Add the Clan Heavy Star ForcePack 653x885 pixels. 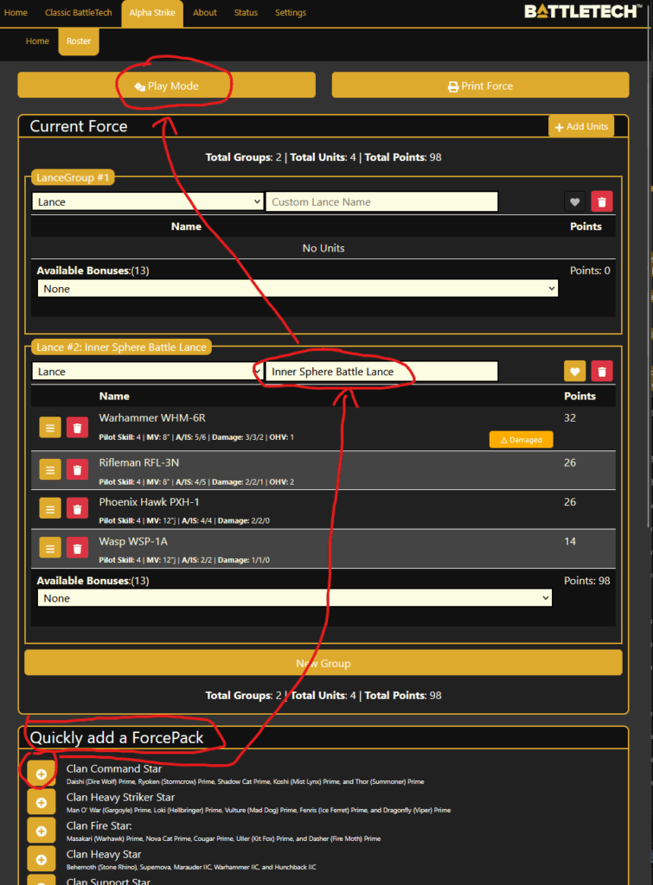click(x=42, y=859)
